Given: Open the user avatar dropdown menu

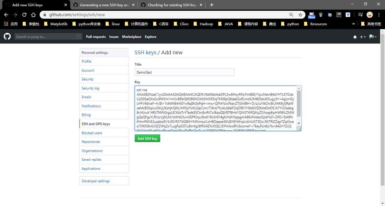Looking at the screenshot, I should [x=373, y=37].
